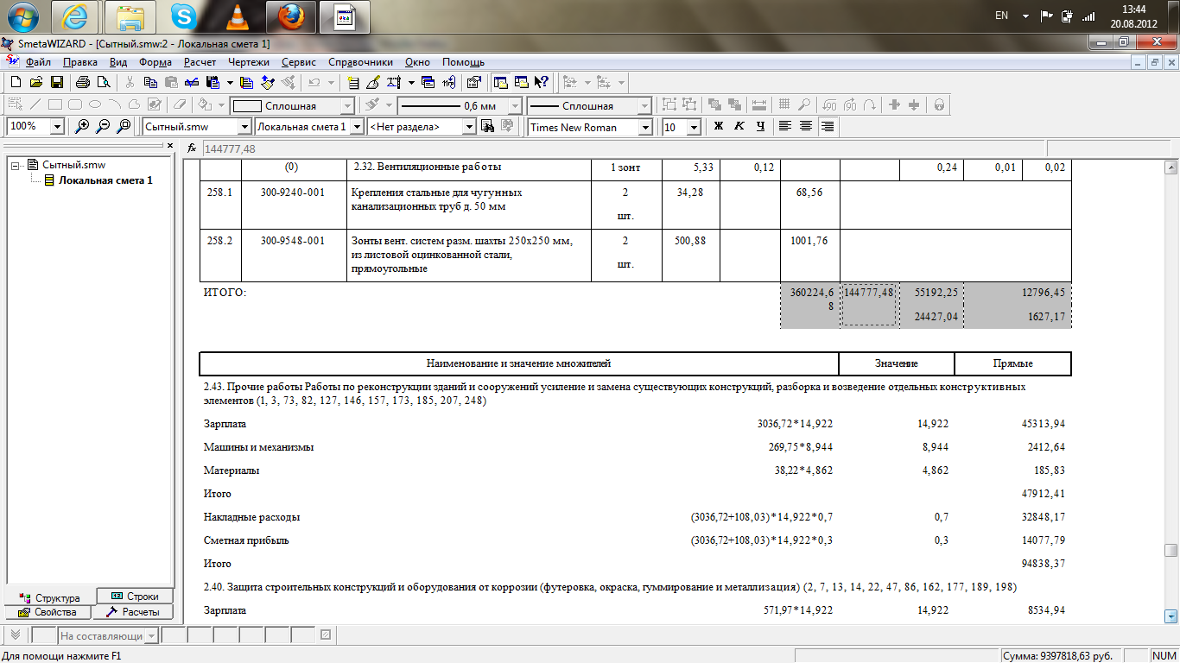Open the Справочники menu
The height and width of the screenshot is (663, 1180).
(361, 62)
